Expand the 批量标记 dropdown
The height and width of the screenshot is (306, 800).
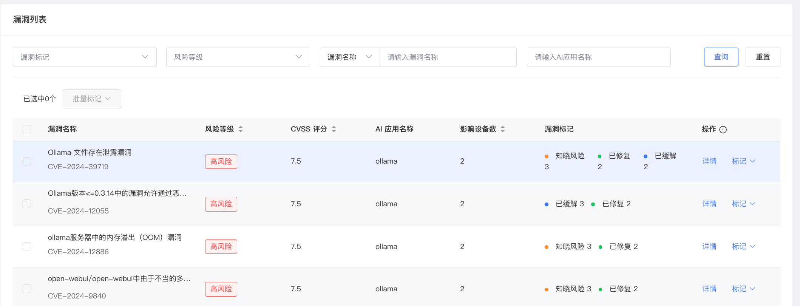pyautogui.click(x=92, y=99)
